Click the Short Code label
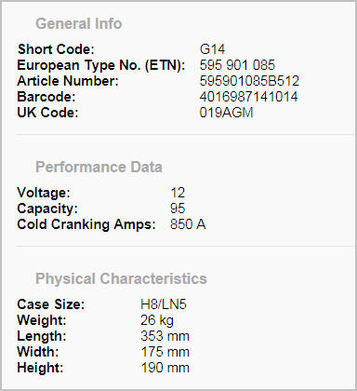357x391 pixels. tap(56, 49)
